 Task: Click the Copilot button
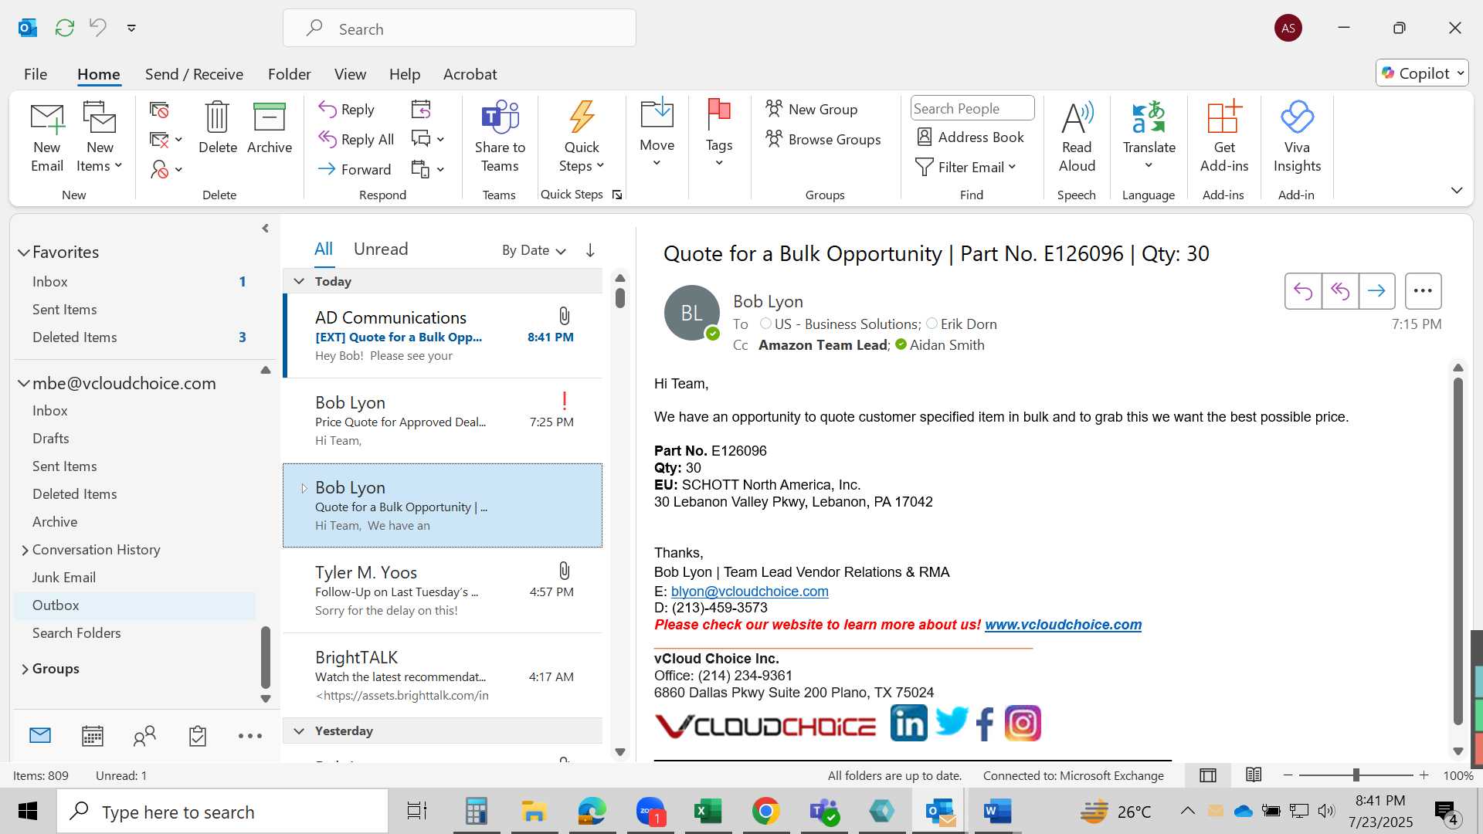coord(1422,73)
